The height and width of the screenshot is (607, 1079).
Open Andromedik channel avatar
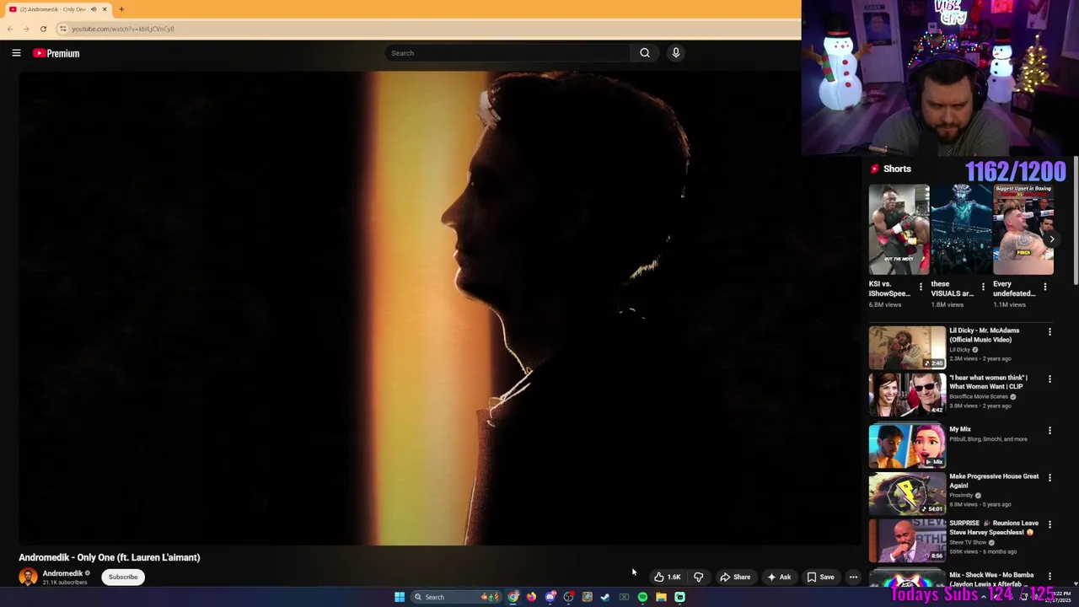pos(28,577)
